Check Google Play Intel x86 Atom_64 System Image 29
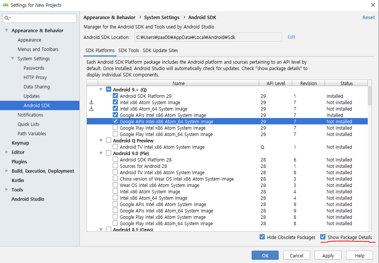 [115, 134]
